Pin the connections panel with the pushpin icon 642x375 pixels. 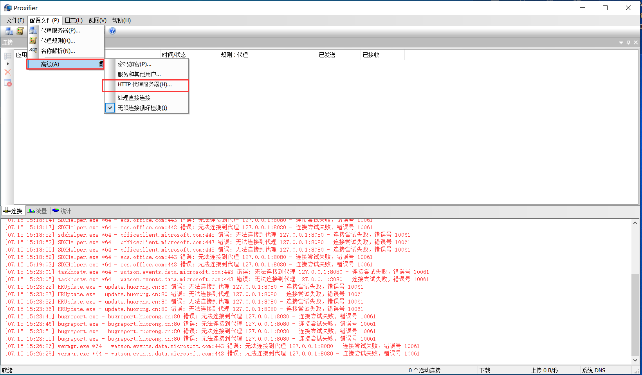tap(629, 42)
